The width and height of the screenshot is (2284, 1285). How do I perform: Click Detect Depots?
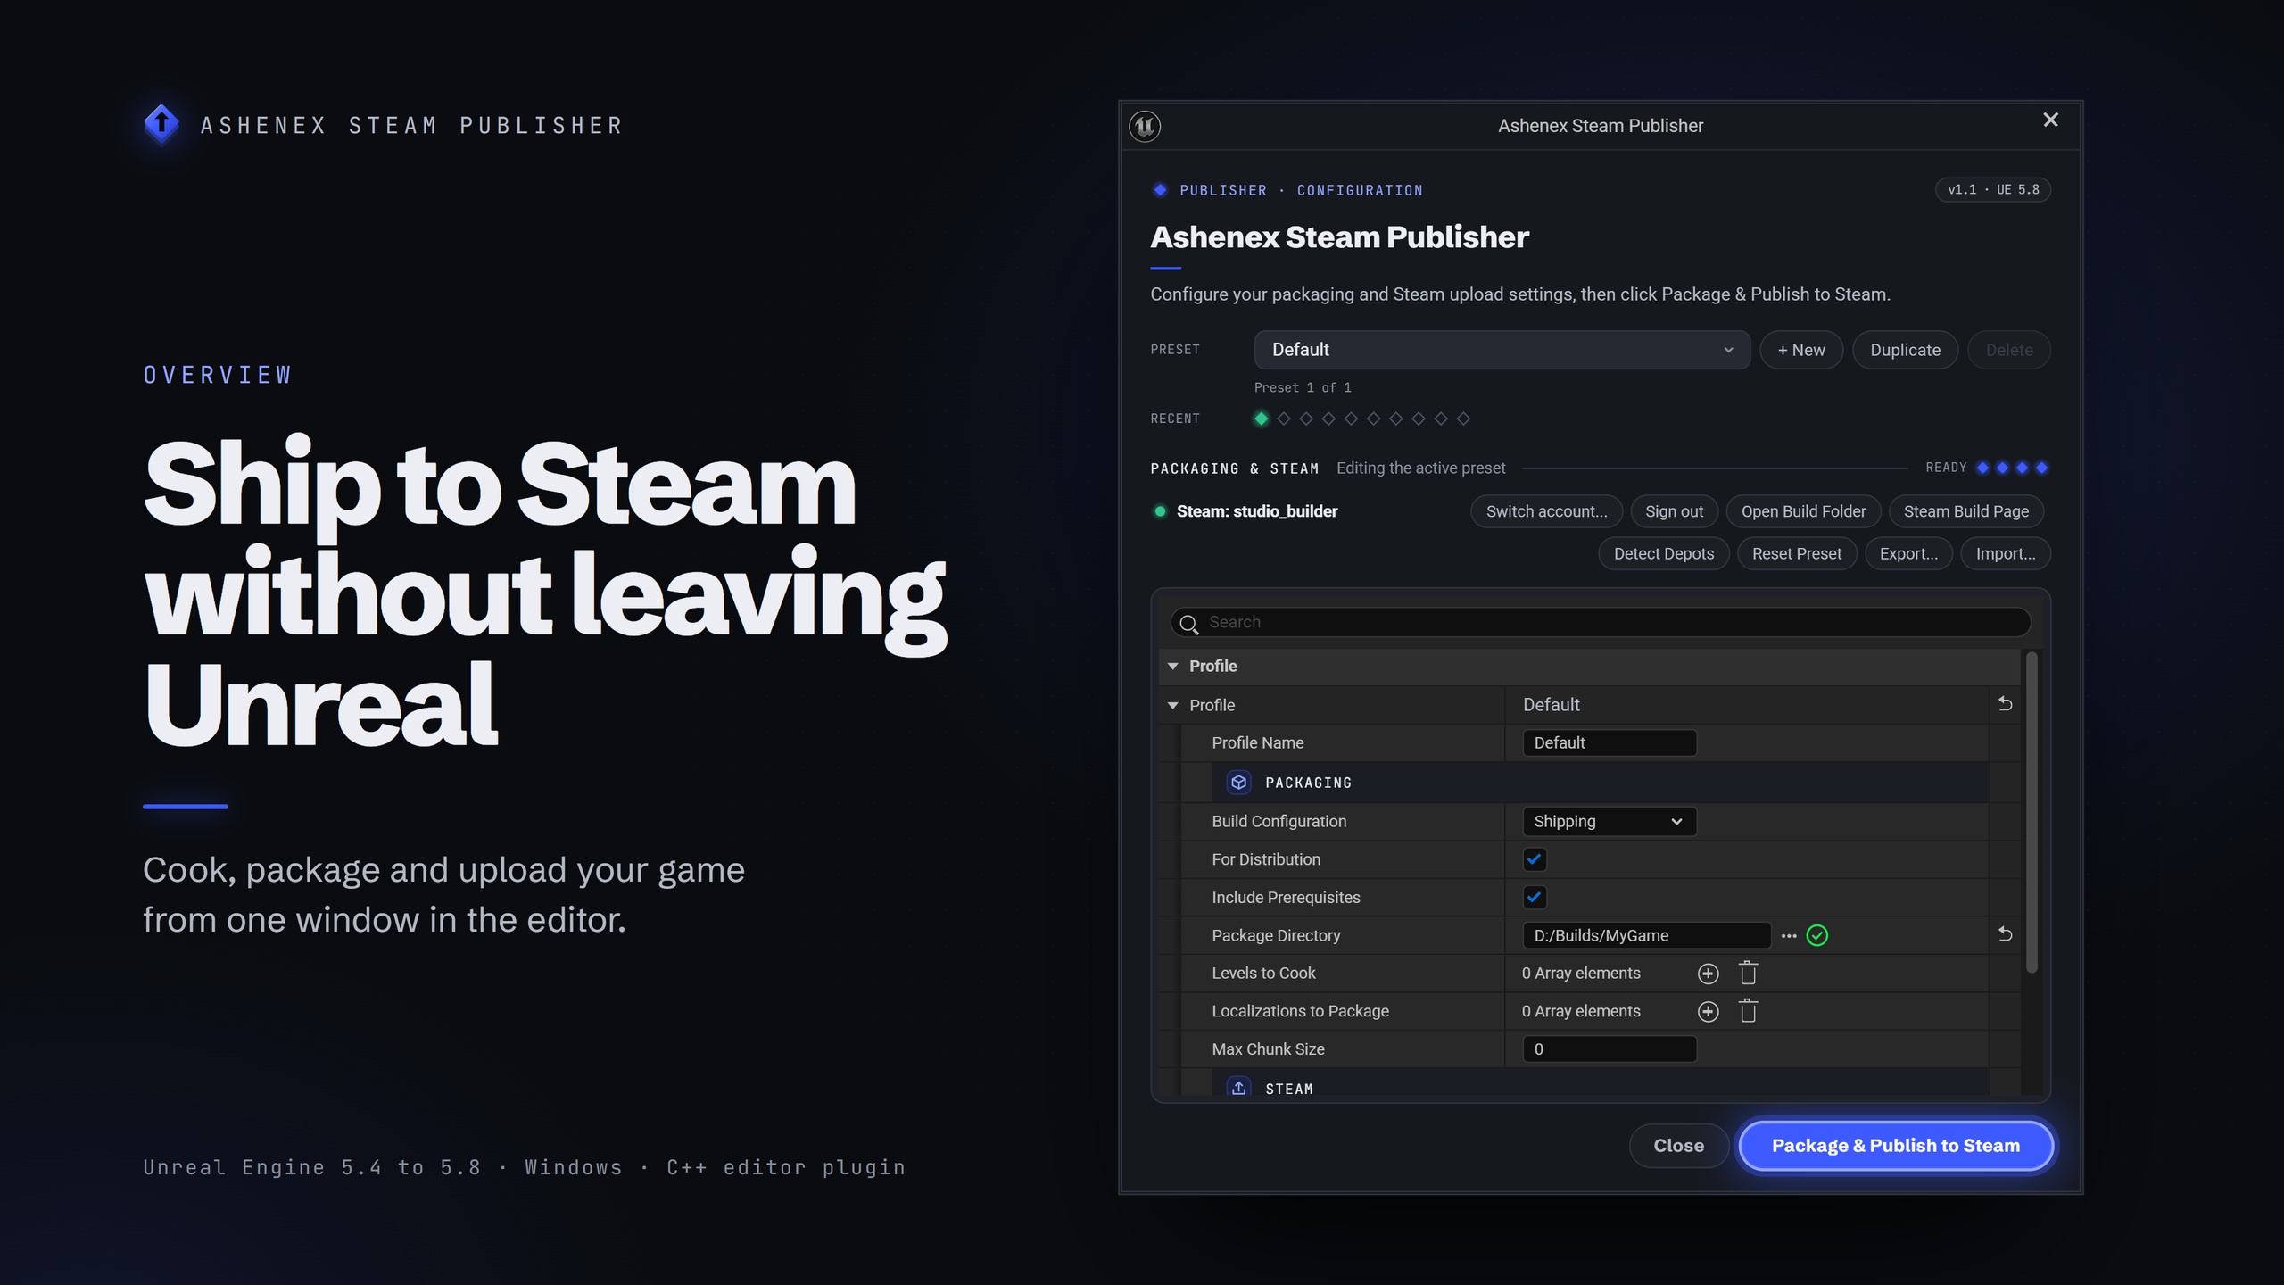[1663, 553]
